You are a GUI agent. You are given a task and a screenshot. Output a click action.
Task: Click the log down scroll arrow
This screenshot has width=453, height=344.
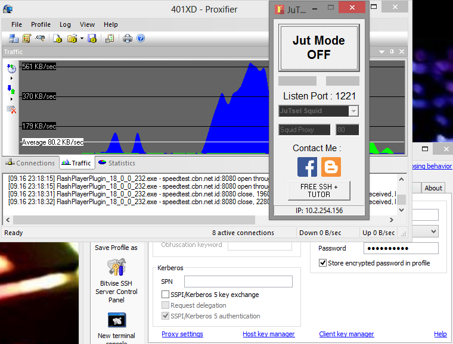401,210
